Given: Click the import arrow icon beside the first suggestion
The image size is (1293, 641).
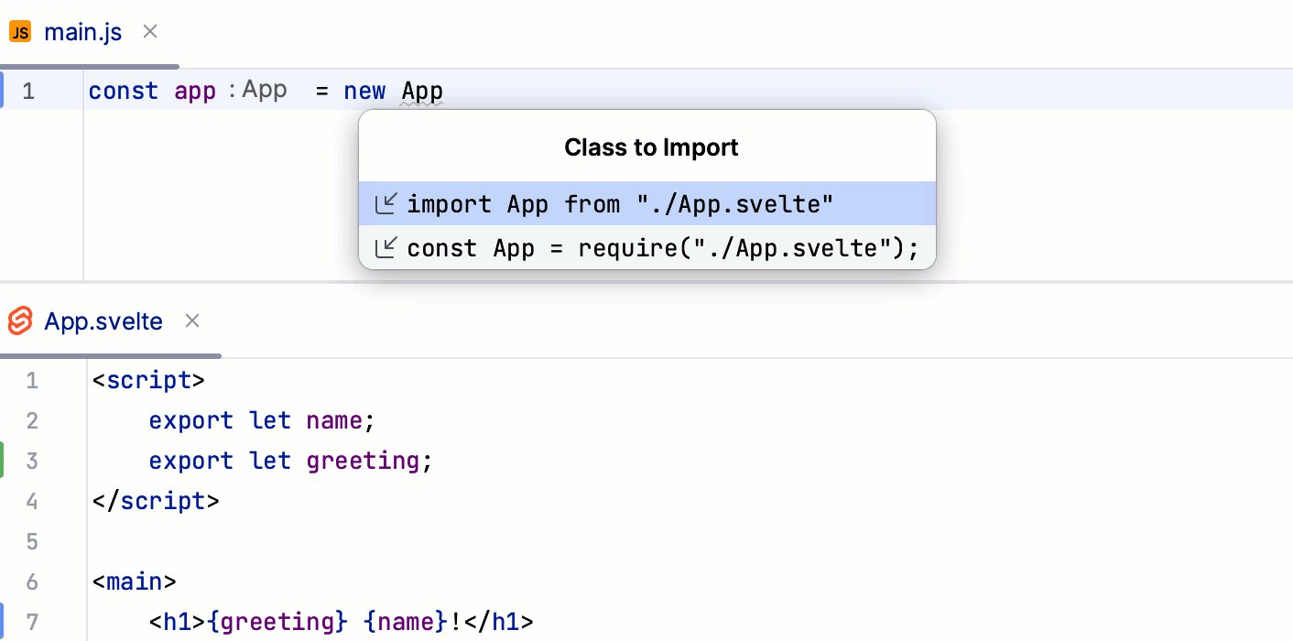Looking at the screenshot, I should tap(387, 203).
